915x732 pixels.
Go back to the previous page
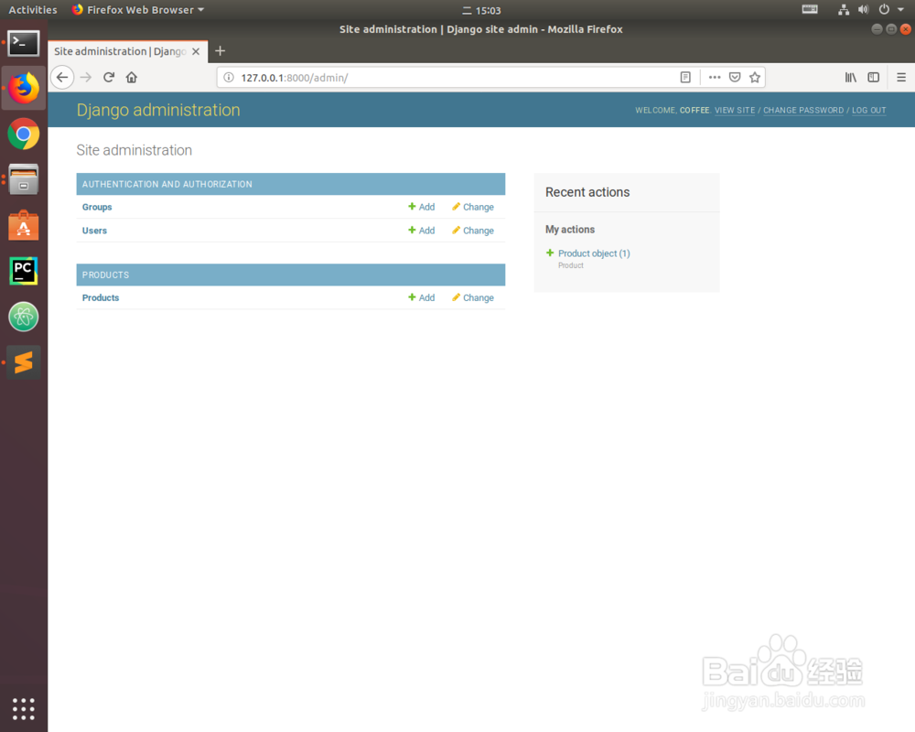tap(62, 77)
